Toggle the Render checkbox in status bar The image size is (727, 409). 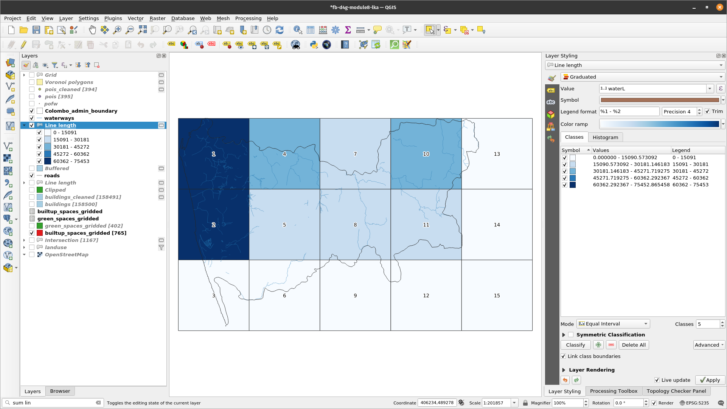click(x=654, y=403)
